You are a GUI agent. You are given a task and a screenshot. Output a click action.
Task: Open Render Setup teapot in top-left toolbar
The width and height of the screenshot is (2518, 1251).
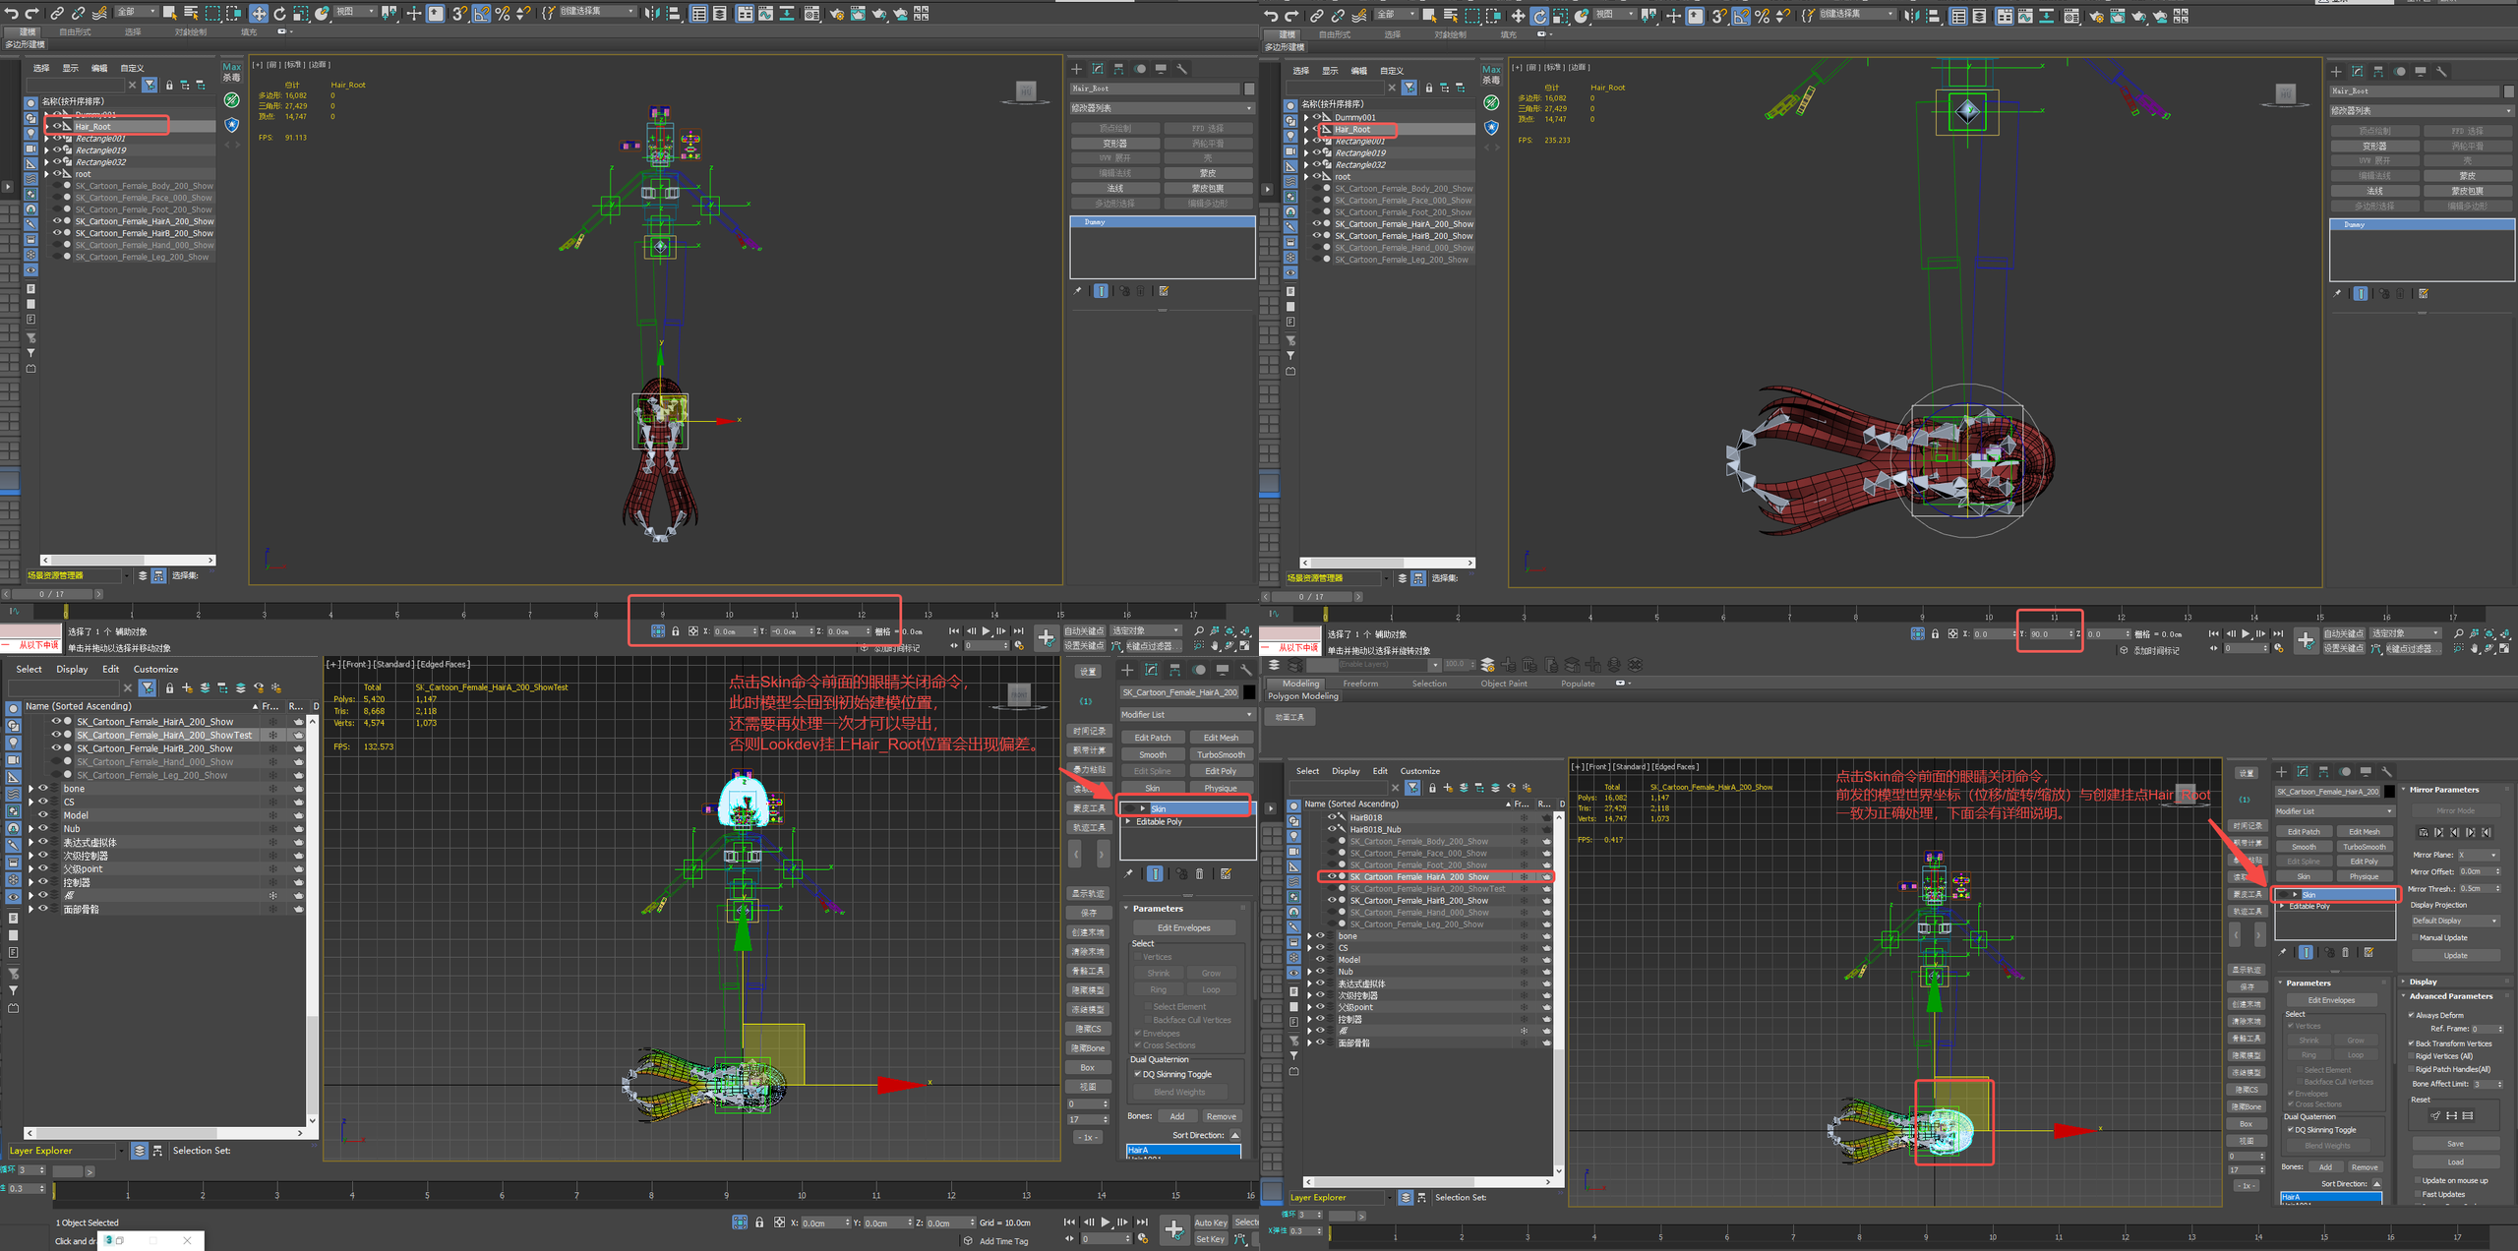pos(836,13)
